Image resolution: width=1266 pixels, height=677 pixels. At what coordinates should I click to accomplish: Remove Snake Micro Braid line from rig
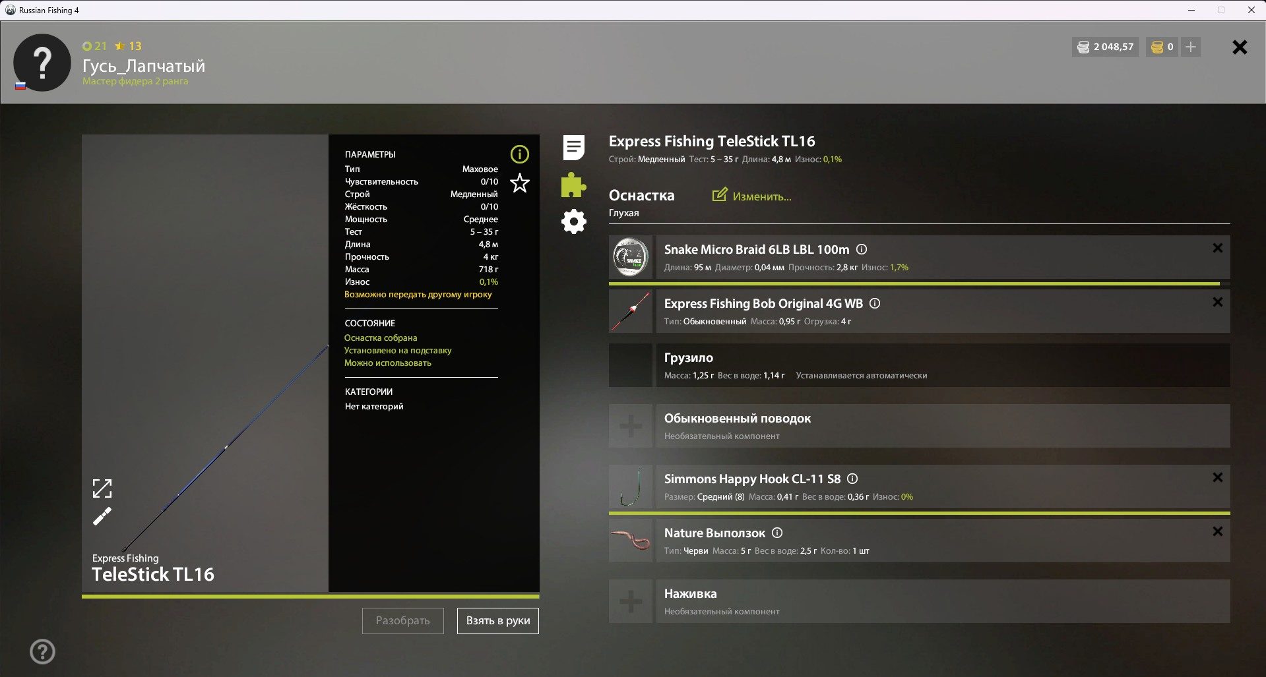pyautogui.click(x=1218, y=248)
